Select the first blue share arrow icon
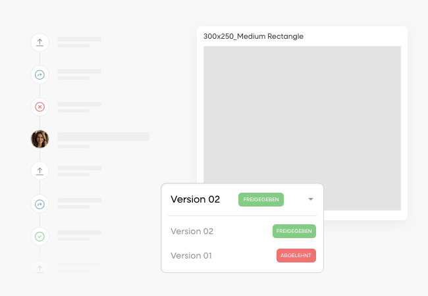This screenshot has width=428, height=296. pos(40,75)
